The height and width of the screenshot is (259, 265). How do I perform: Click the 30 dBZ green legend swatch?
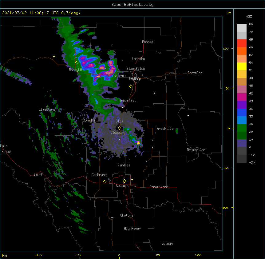point(242,128)
